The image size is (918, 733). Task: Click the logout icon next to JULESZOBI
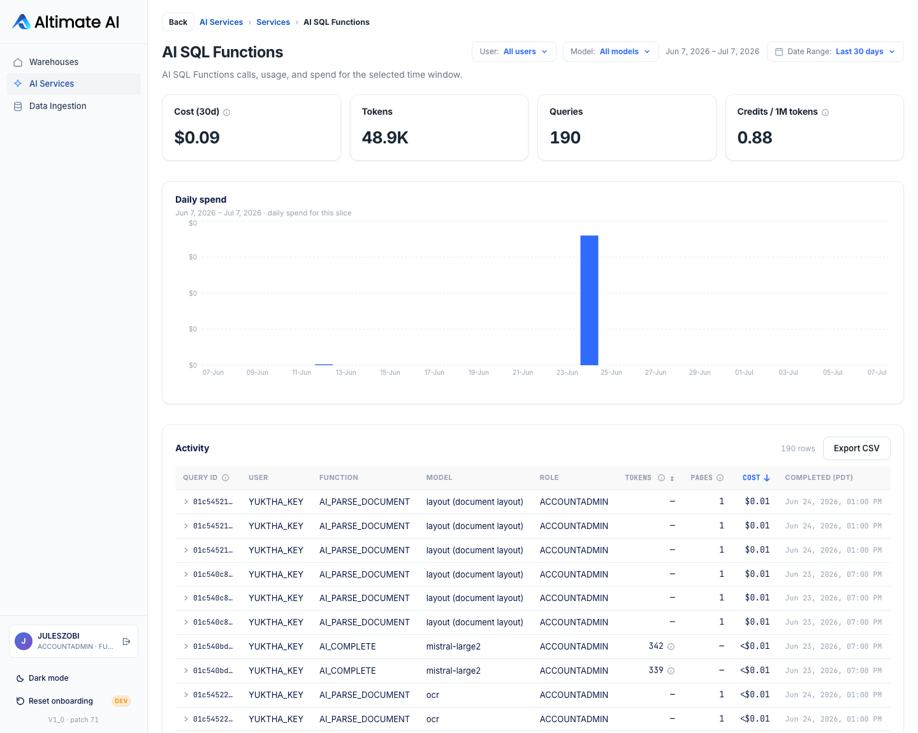(x=126, y=641)
